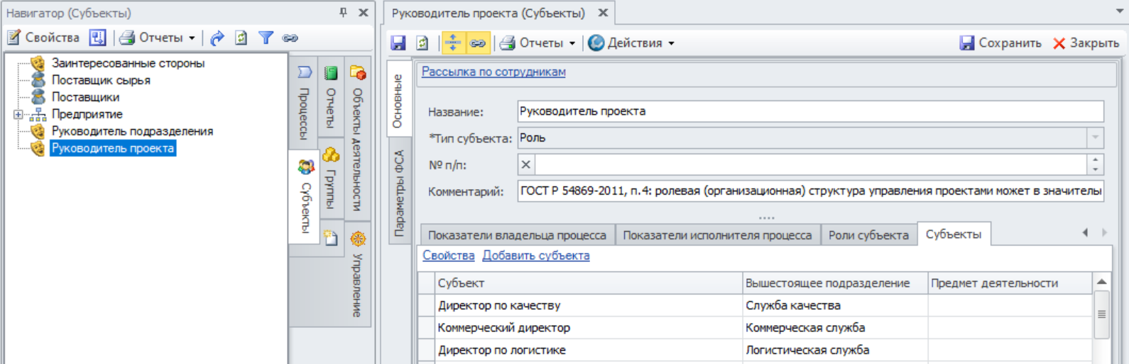1129x364 pixels.
Task: Toggle the highlighted arrows button in editor toolbar
Action: [x=452, y=43]
